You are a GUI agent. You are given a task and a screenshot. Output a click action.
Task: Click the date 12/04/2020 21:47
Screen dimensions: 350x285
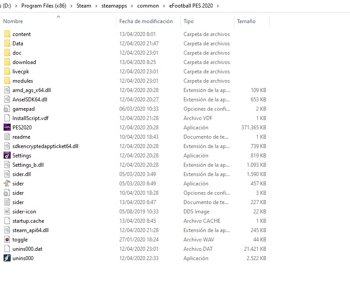coord(139,44)
